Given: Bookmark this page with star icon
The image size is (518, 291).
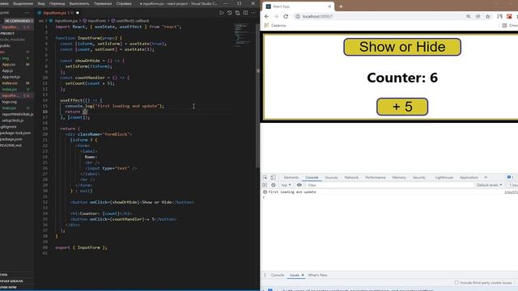Looking at the screenshot, I should (x=487, y=16).
